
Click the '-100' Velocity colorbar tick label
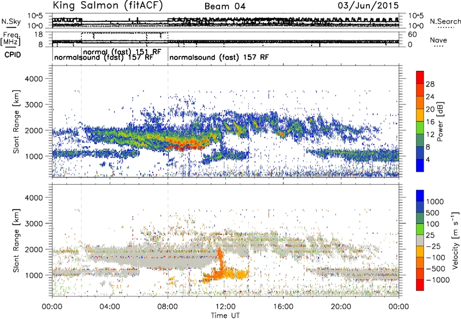click(436, 257)
